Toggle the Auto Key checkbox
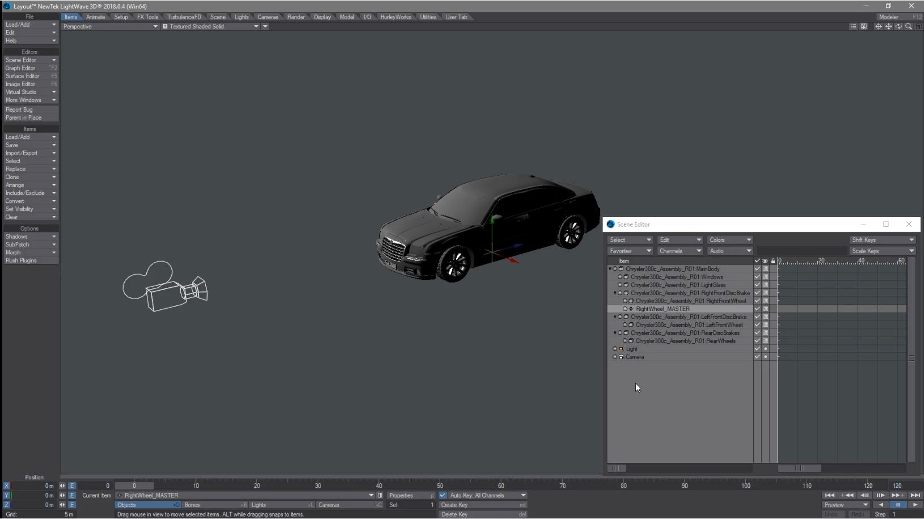Viewport: 924px width, 519px height. pos(443,495)
